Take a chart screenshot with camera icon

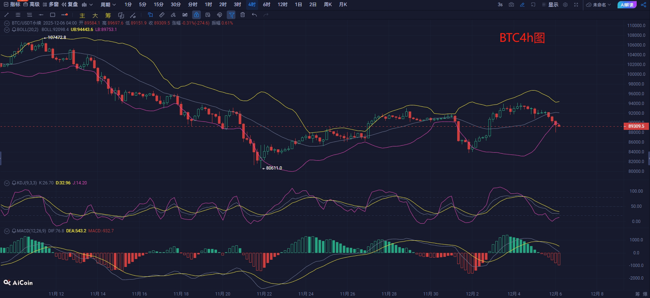(511, 5)
